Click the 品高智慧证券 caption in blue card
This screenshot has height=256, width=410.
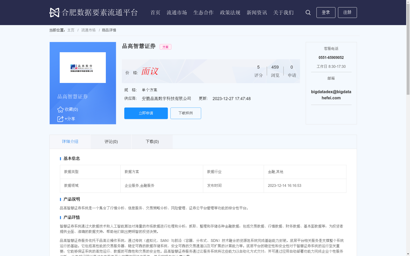(x=73, y=97)
